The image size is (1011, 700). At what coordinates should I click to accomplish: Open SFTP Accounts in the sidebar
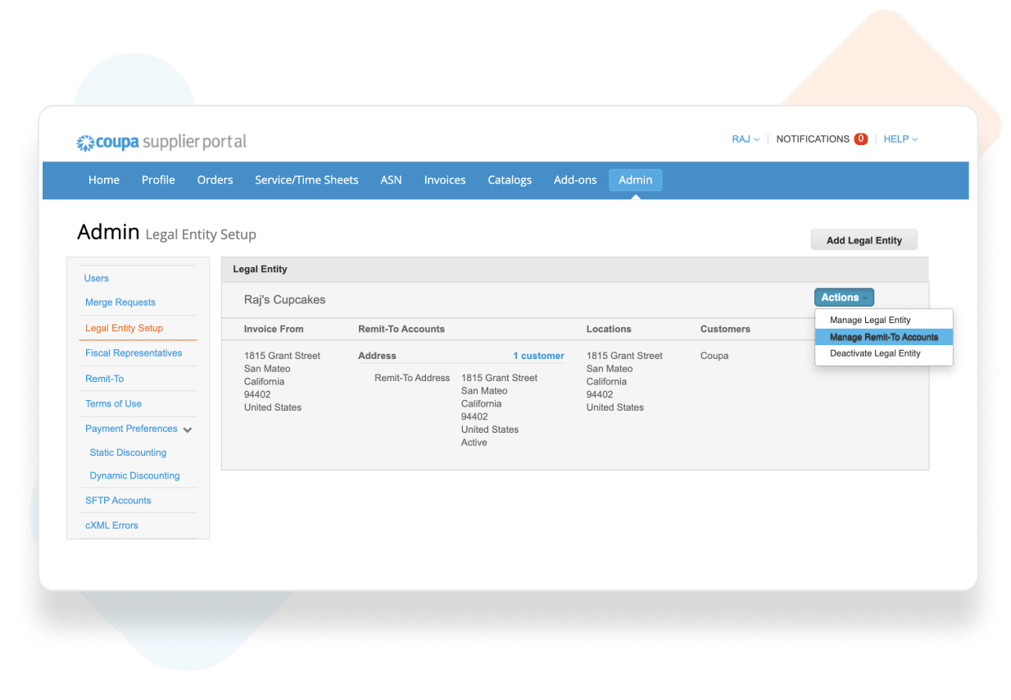tap(118, 500)
